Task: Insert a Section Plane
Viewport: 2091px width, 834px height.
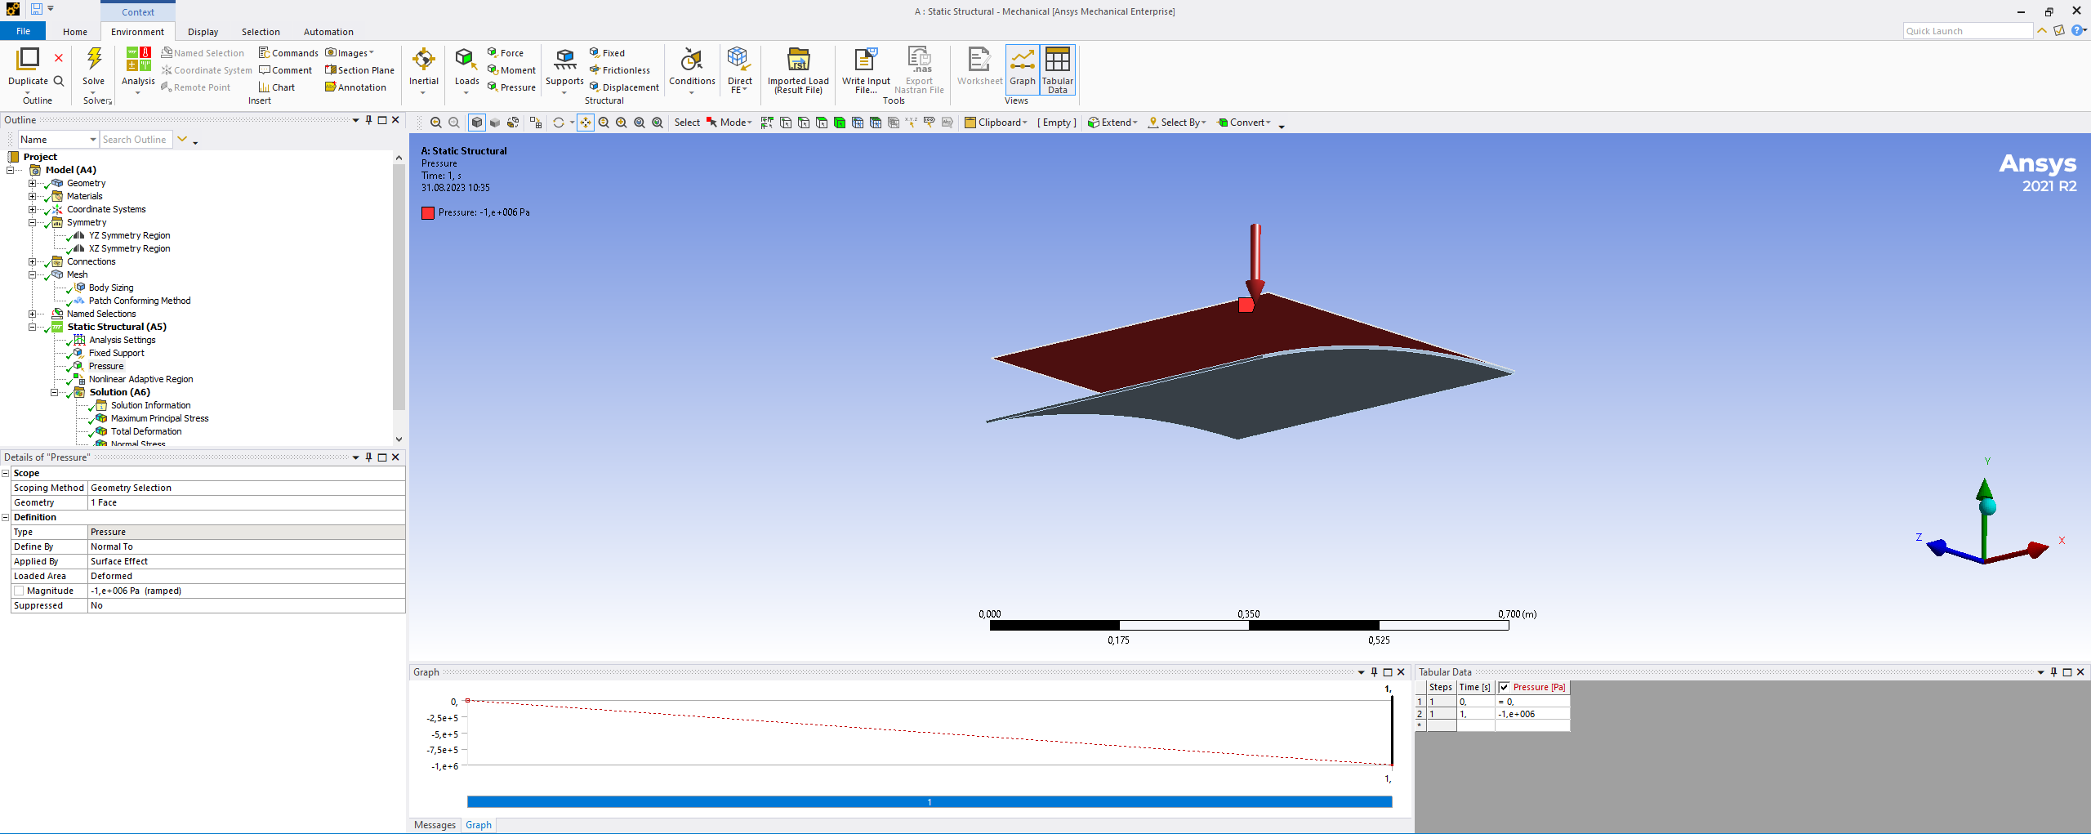Action: (360, 70)
